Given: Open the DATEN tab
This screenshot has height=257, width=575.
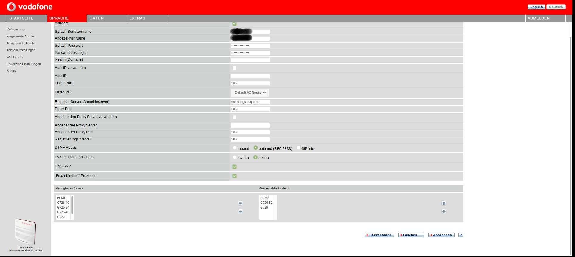Looking at the screenshot, I should click(x=97, y=18).
